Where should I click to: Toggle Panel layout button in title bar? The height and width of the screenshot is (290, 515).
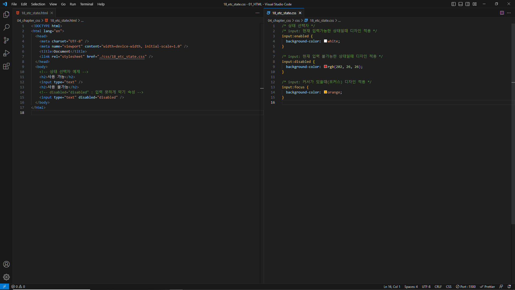coord(461,4)
